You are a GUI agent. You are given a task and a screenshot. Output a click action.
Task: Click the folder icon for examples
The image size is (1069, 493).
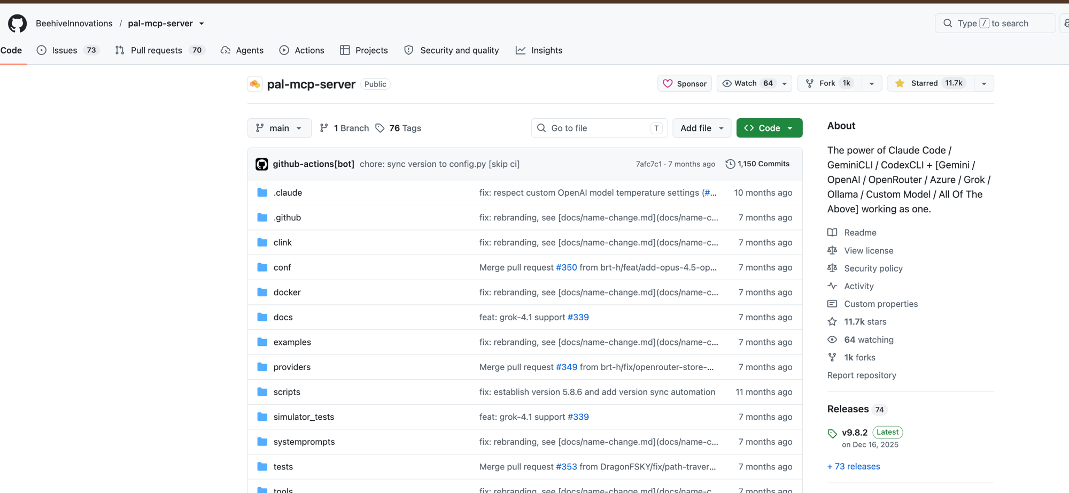pyautogui.click(x=262, y=342)
